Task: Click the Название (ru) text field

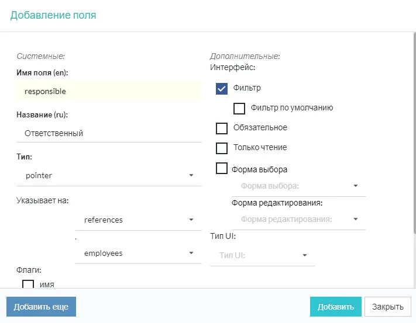Action: pyautogui.click(x=109, y=133)
